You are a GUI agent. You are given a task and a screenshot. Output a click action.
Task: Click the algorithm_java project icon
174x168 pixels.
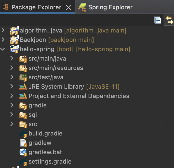14,30
